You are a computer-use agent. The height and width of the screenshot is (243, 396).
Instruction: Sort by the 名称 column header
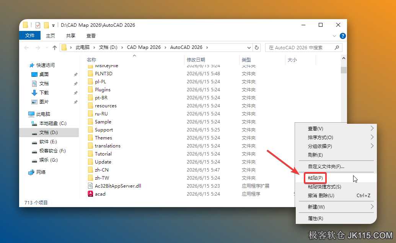coord(91,60)
